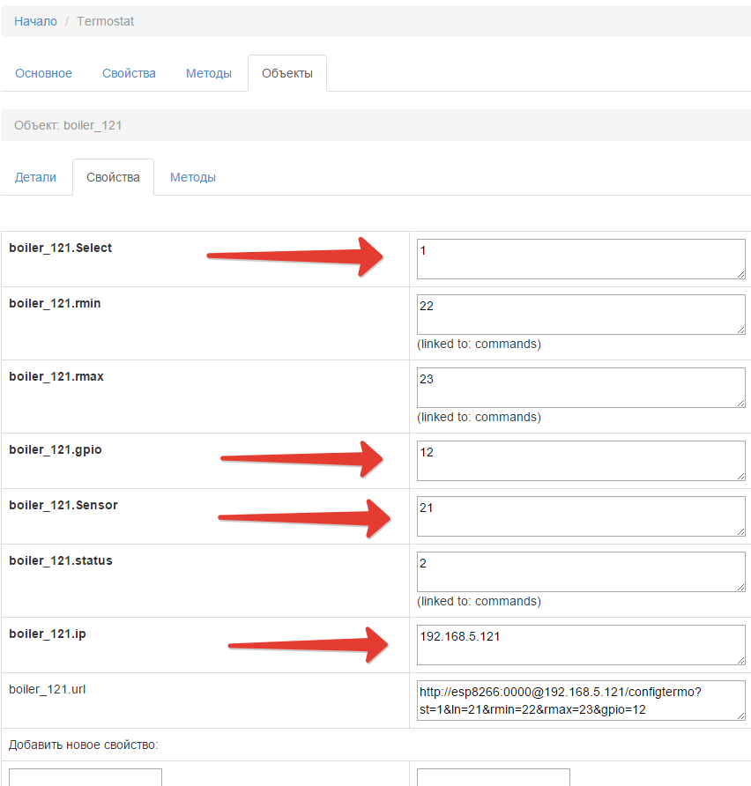Click the new property value input
Image resolution: width=751 pixels, height=786 pixels.
click(494, 777)
